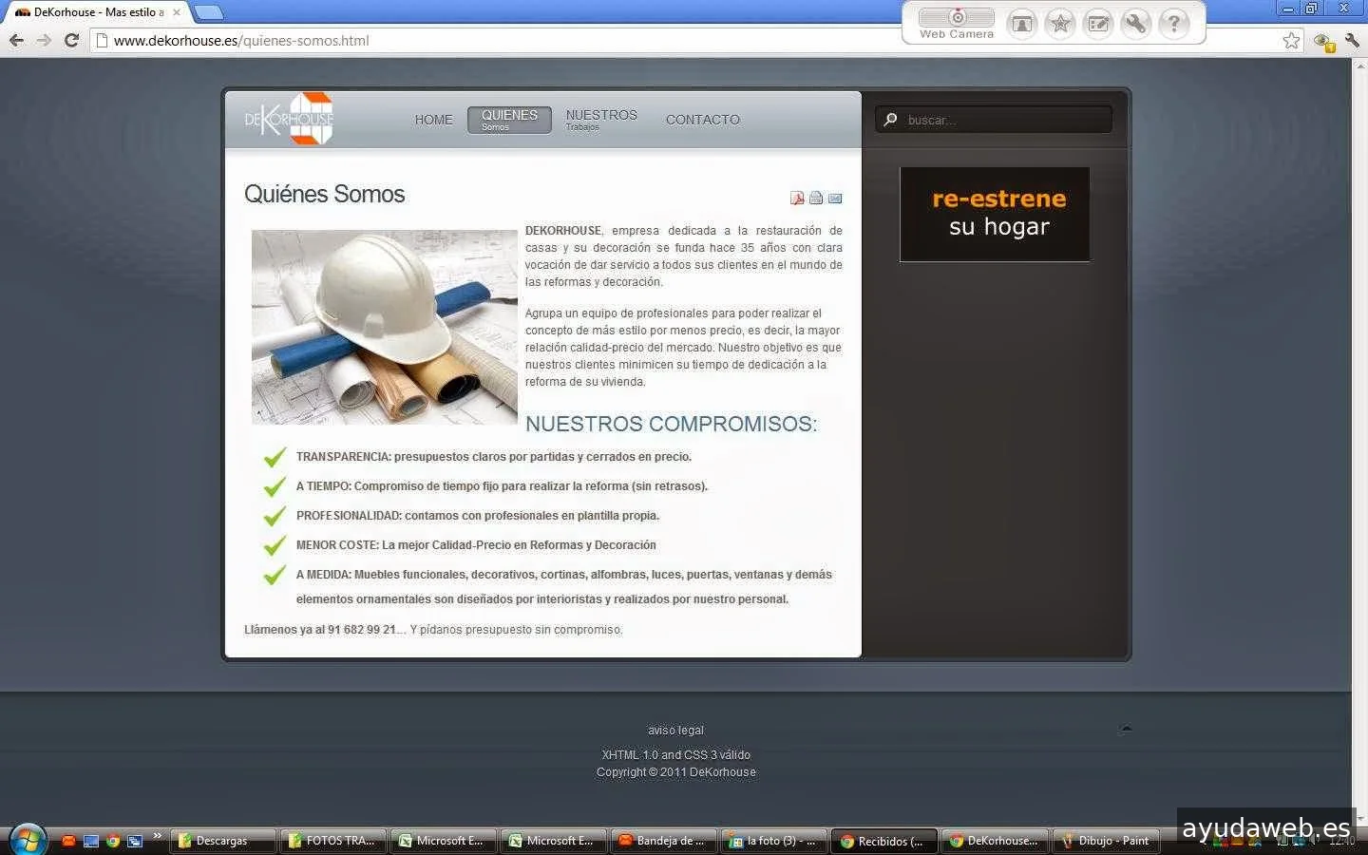Viewport: 1368px width, 855px height.
Task: Click the PDF export icon
Action: (x=797, y=199)
